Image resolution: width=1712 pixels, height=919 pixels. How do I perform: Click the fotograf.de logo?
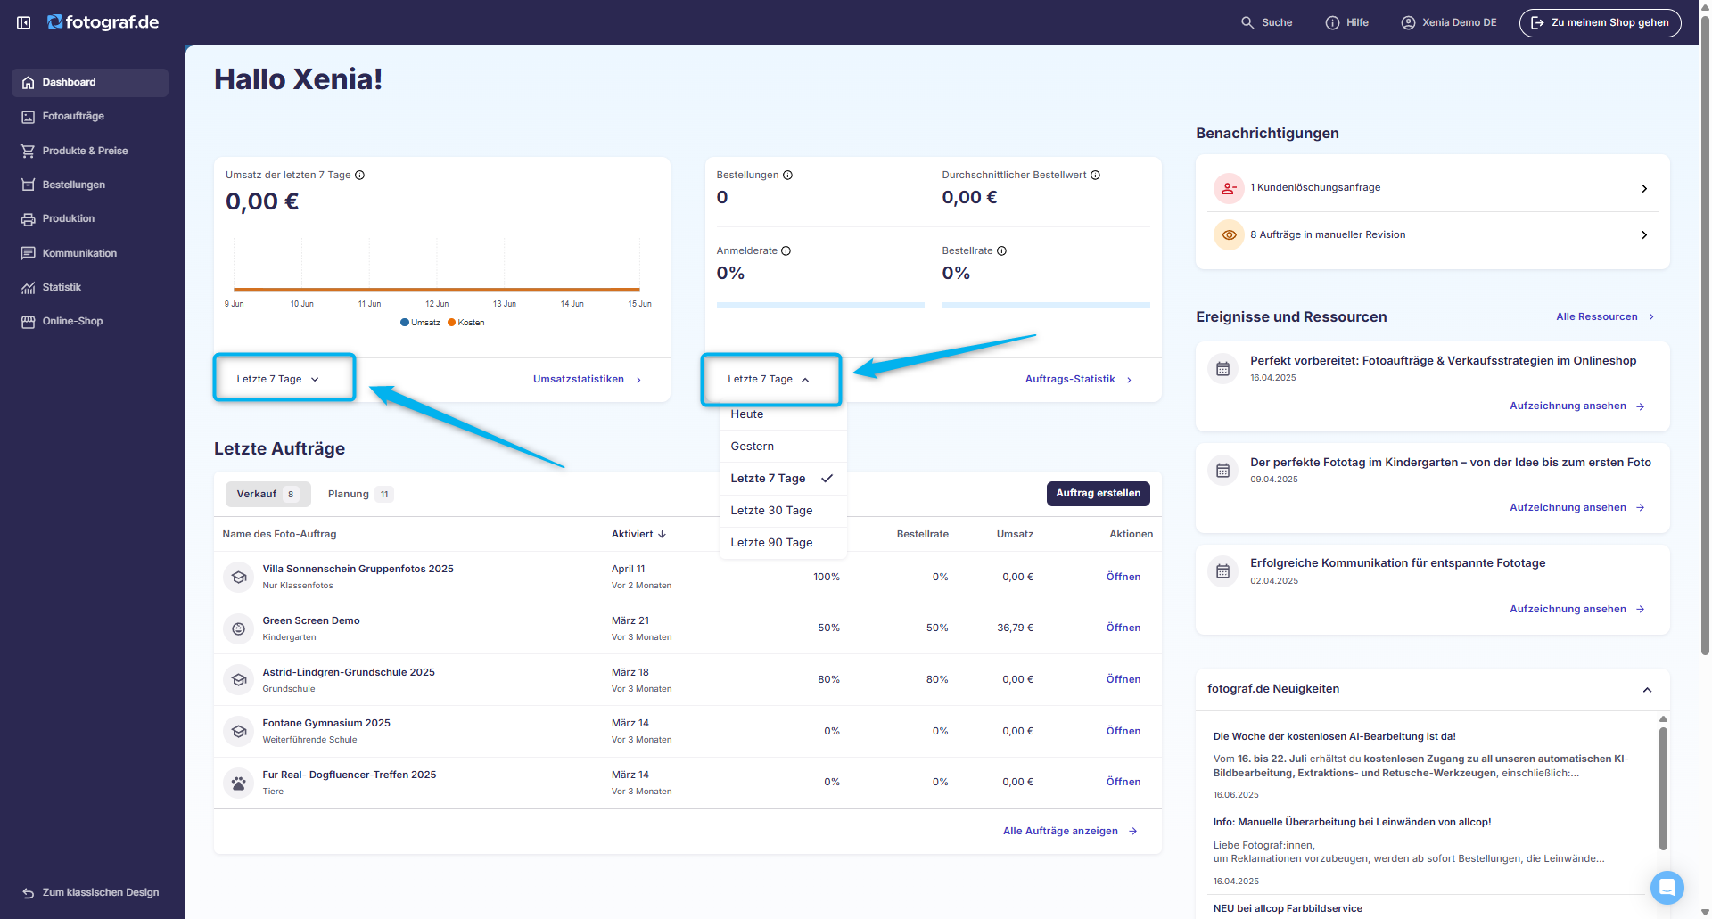(x=103, y=22)
